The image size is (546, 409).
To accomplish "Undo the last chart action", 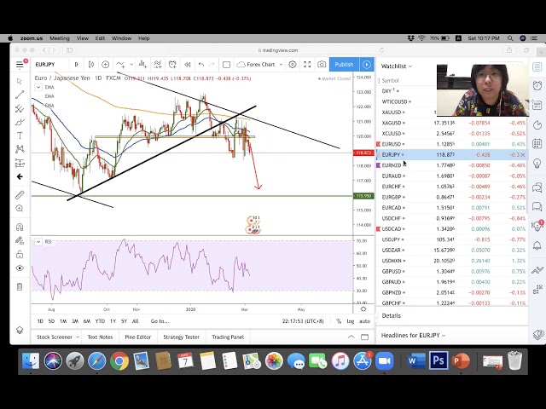I will click(200, 65).
